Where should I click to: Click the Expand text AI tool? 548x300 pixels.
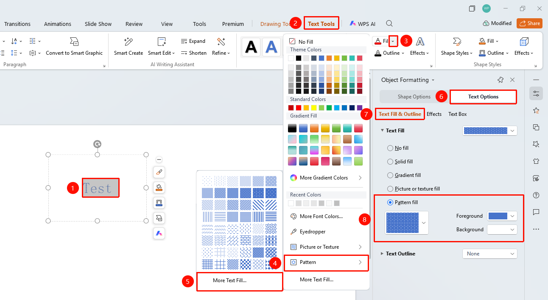193,41
